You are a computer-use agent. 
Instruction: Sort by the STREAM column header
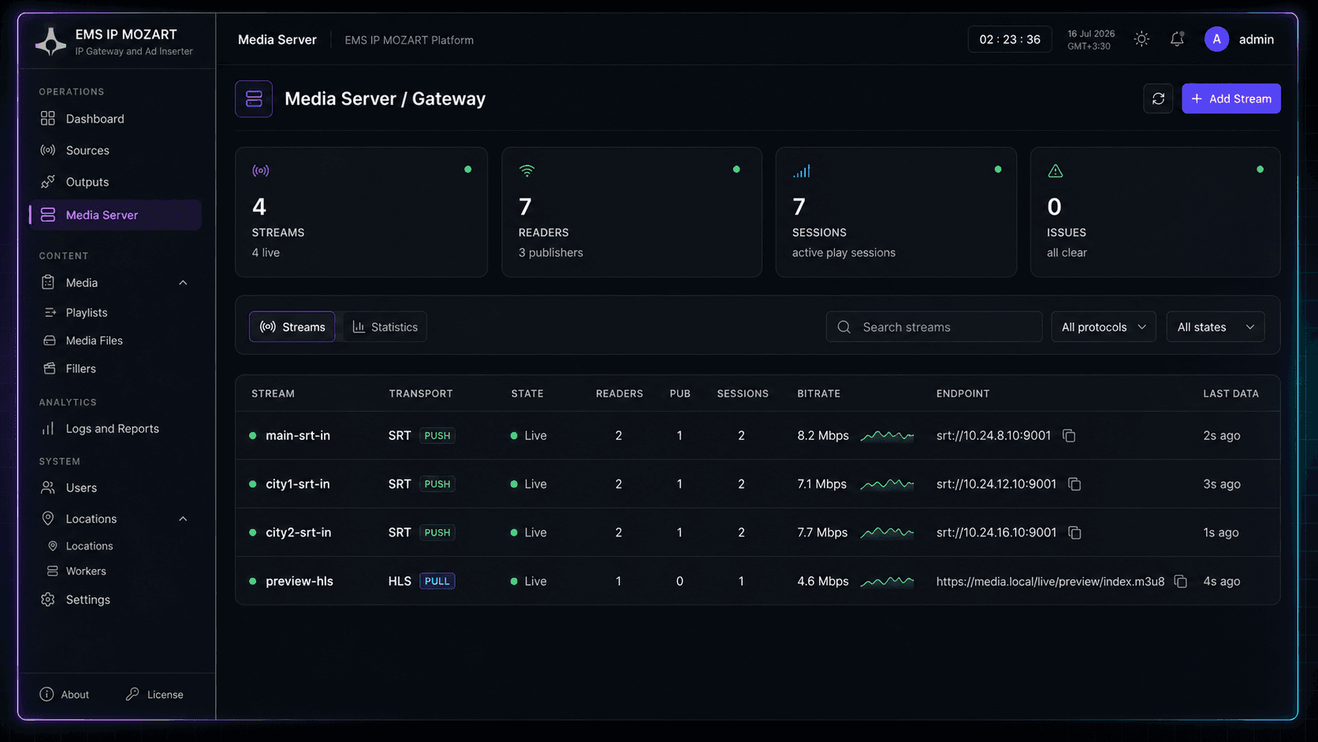[273, 393]
